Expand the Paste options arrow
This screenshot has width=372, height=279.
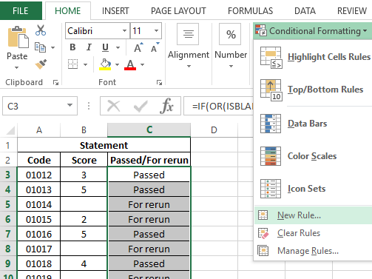point(16,67)
